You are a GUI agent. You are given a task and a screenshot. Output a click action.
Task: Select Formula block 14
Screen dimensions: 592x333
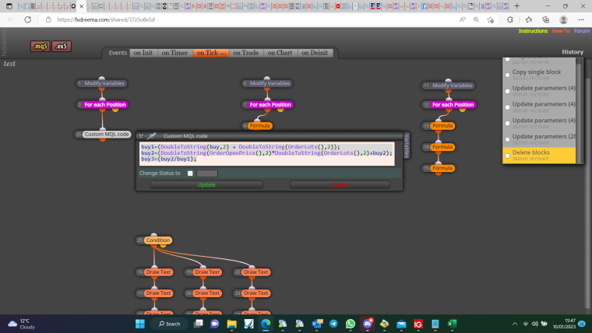coord(439,147)
